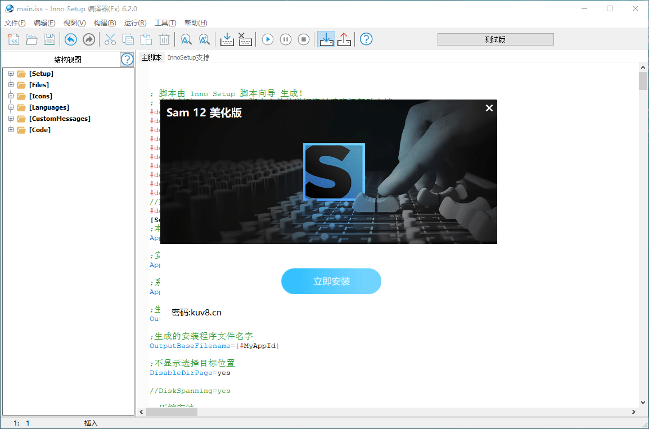This screenshot has height=429, width=649.
Task: Click the red upload arrow uninstall-target icon
Action: pyautogui.click(x=344, y=39)
